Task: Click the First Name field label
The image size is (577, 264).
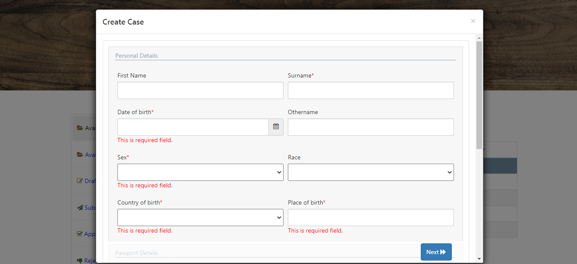Action: [x=132, y=75]
